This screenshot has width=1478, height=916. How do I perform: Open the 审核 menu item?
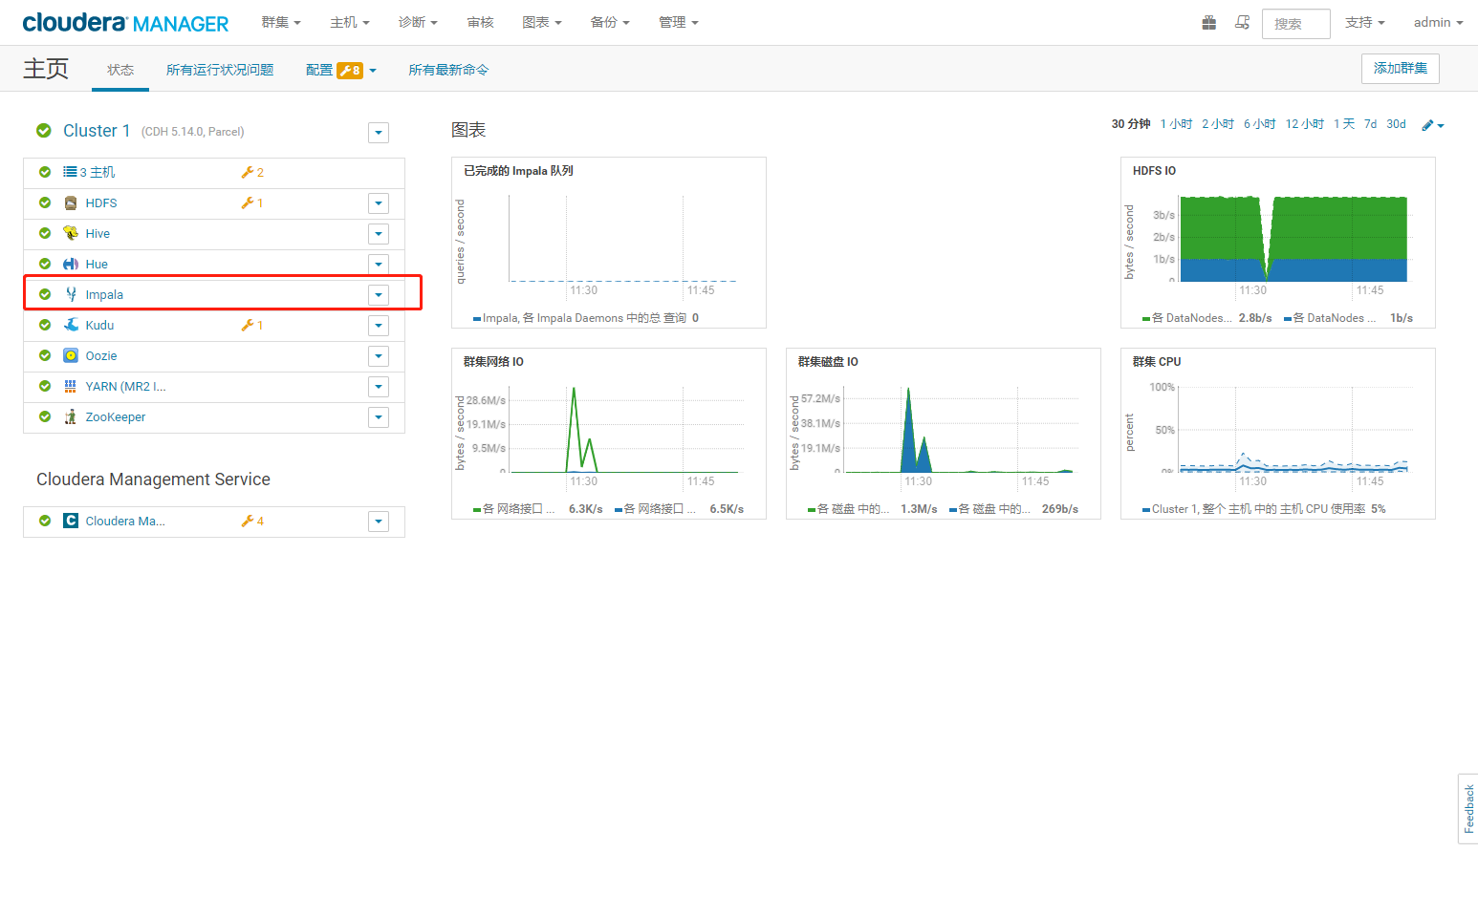tap(480, 22)
